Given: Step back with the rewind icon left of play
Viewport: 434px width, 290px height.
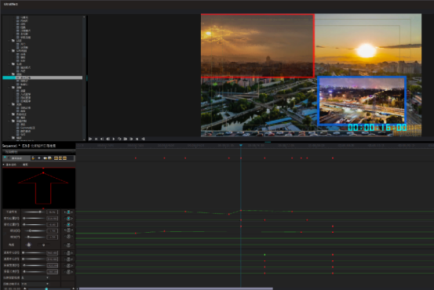Looking at the screenshot, I should (x=108, y=139).
